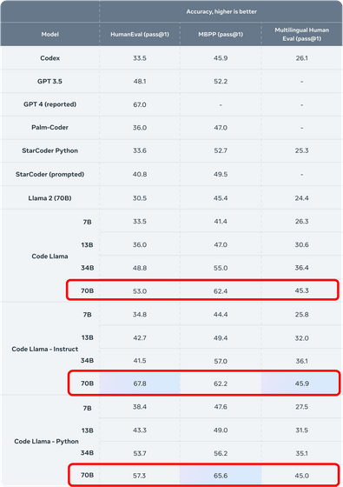
Task: Click the GPT 4 (reported) row label
Action: 50,104
